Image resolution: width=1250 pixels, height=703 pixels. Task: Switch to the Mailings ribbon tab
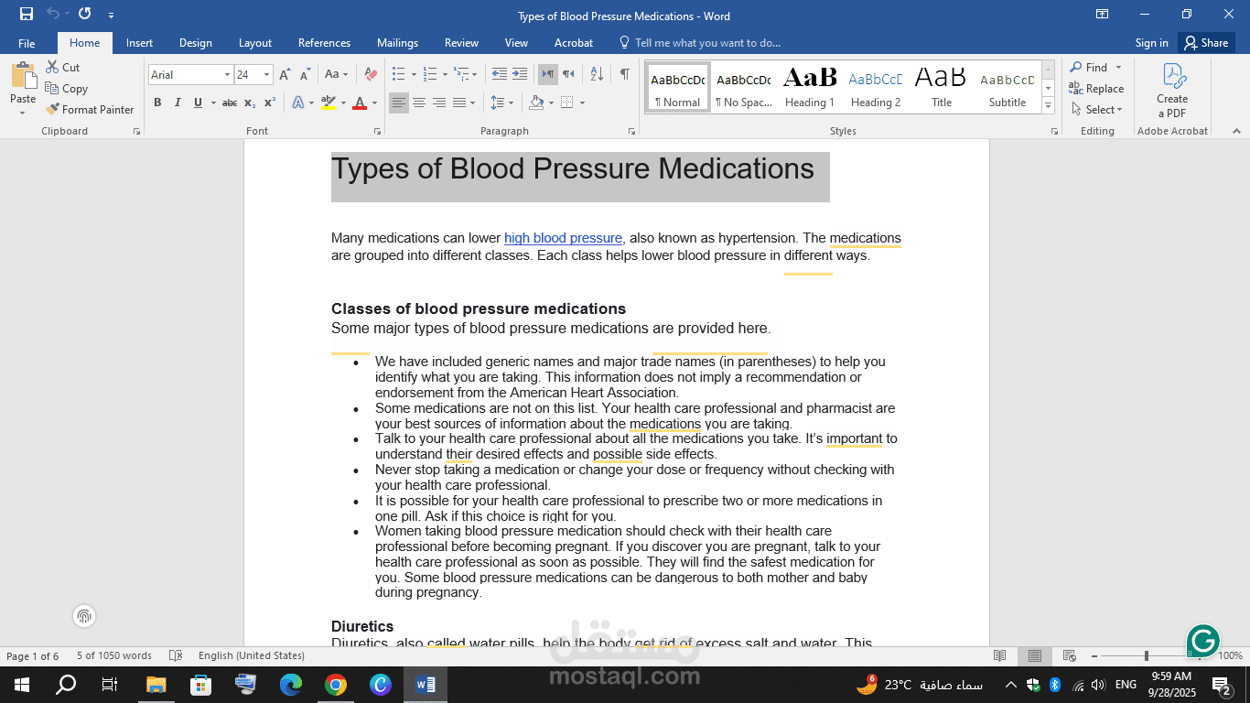click(x=397, y=42)
